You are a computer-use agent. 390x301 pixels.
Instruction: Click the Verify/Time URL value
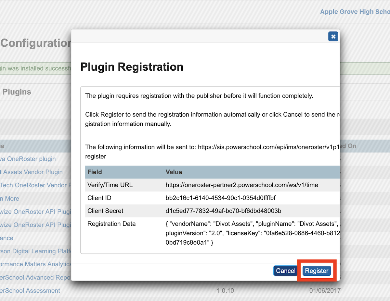pos(241,185)
